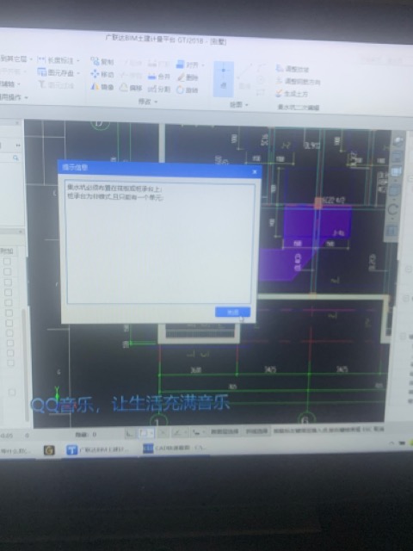This screenshot has width=413, height=551.
Task: Tick the first checkbox under 附加 column
Action: [7, 262]
